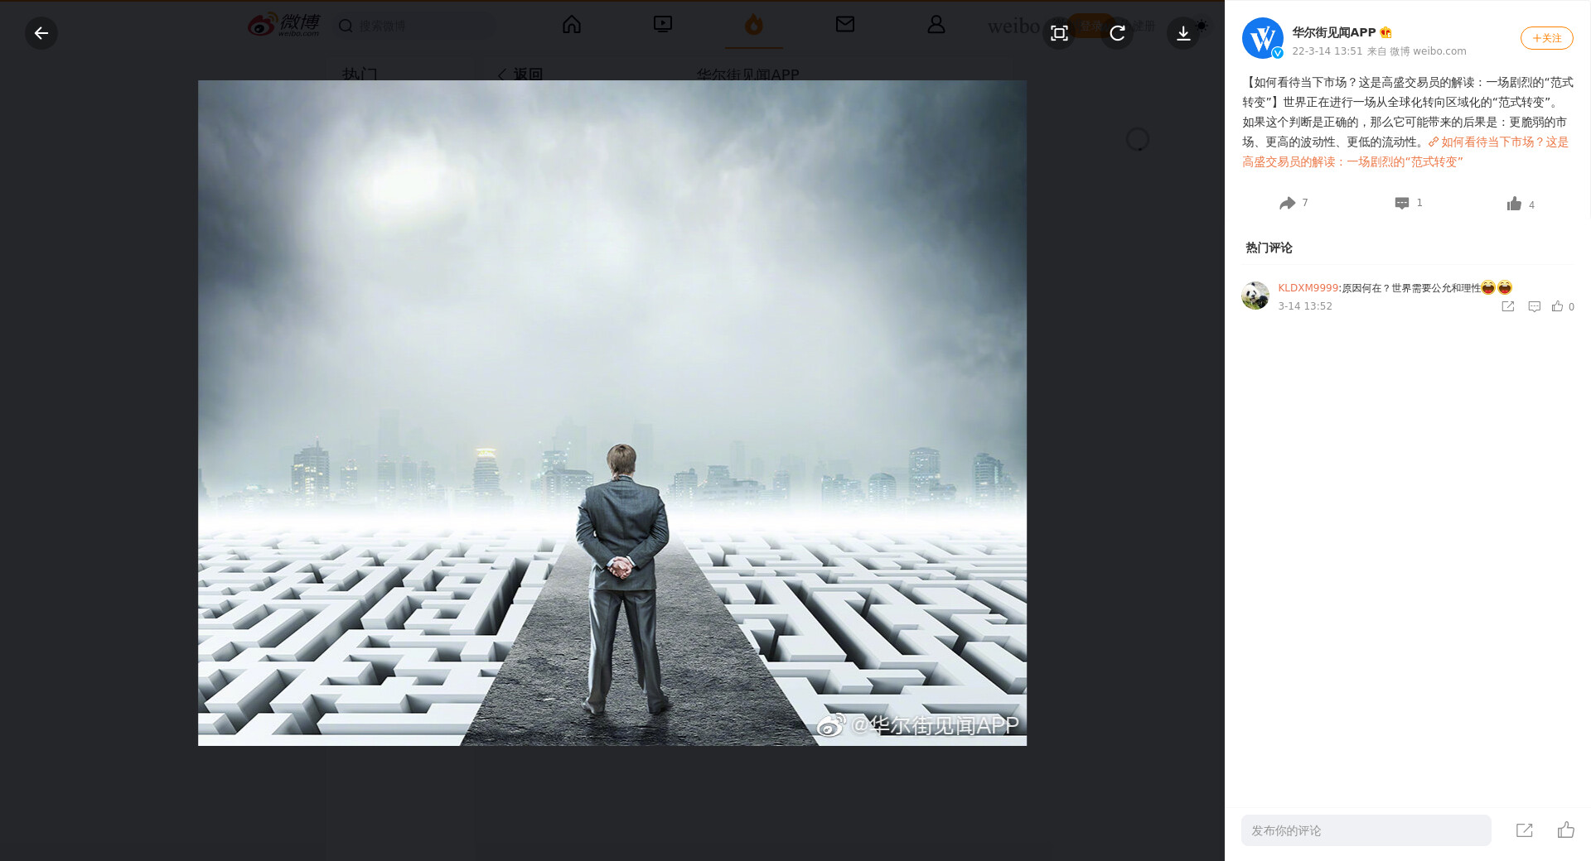Screen dimensions: 1591x861
Task: Share the KLDXM9999 comment
Action: click(x=1508, y=306)
